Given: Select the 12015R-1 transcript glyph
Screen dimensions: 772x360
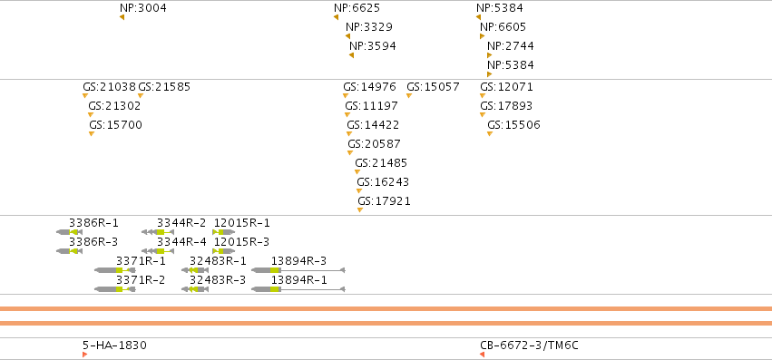Looking at the screenshot, I should [223, 232].
